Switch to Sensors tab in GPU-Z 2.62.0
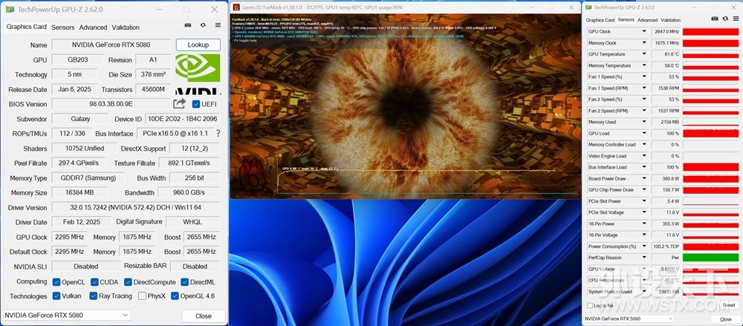Image resolution: width=743 pixels, height=326 pixels. tap(62, 27)
